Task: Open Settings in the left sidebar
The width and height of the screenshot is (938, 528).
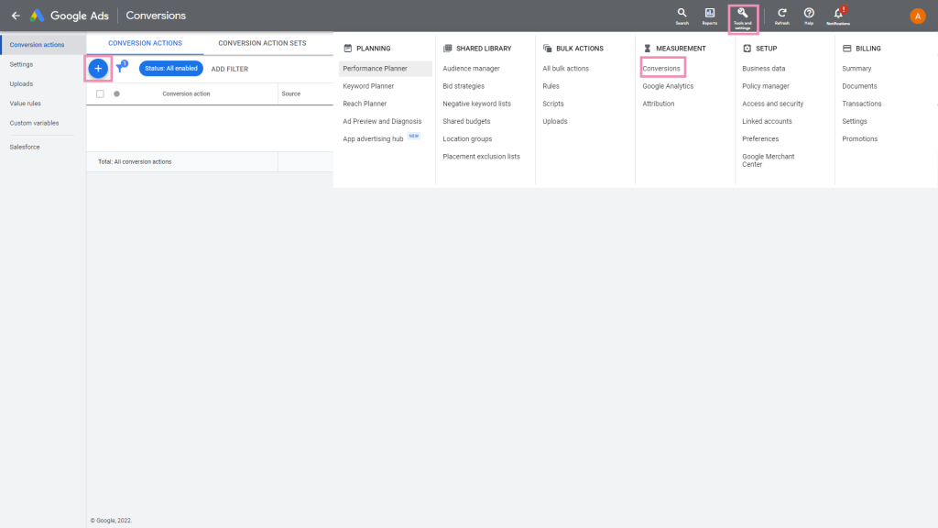Action: click(x=22, y=64)
